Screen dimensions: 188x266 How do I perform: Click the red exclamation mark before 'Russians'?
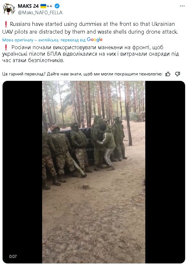[x=6, y=24]
